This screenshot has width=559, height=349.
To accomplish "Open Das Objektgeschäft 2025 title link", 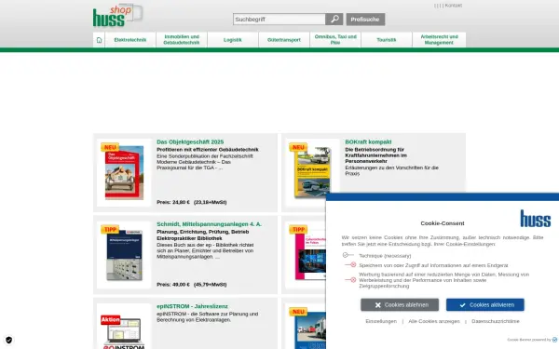I will pyautogui.click(x=190, y=141).
